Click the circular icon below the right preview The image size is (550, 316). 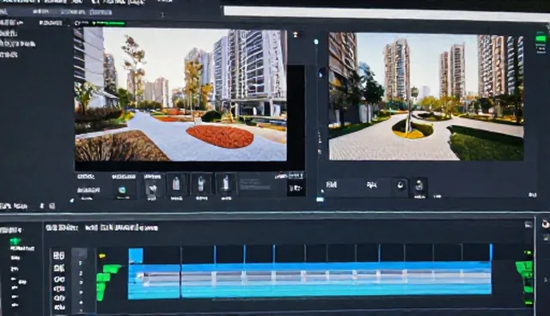click(x=400, y=185)
